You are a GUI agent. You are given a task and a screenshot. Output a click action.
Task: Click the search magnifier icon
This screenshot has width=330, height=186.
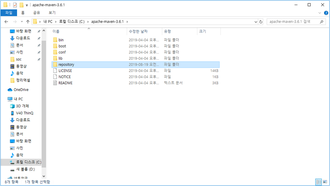tap(322, 22)
